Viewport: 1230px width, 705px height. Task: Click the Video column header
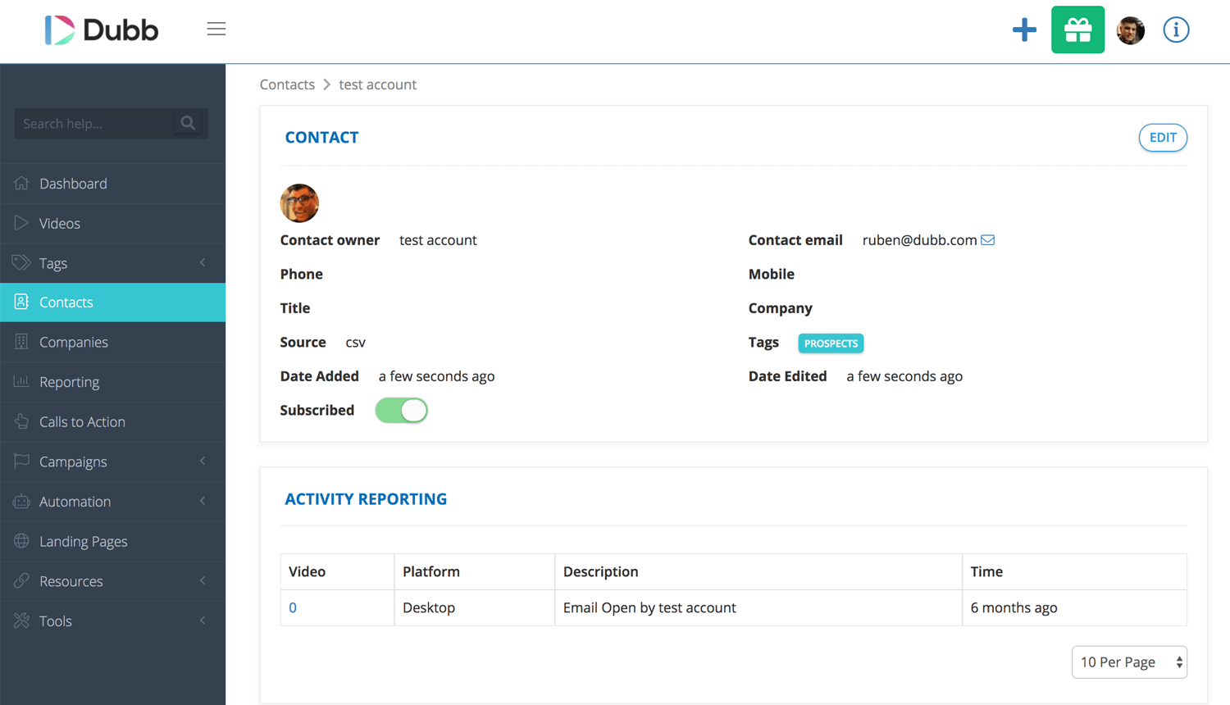(x=337, y=571)
